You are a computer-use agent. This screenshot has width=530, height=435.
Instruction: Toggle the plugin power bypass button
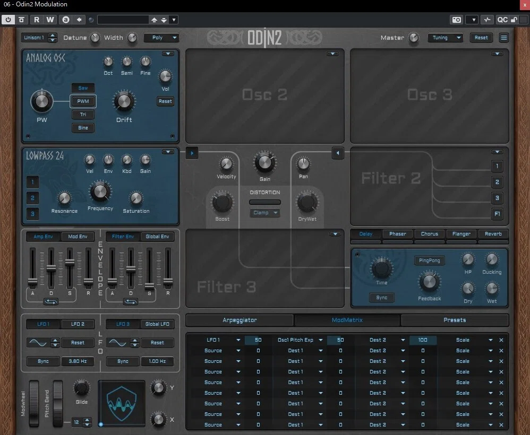coord(8,20)
